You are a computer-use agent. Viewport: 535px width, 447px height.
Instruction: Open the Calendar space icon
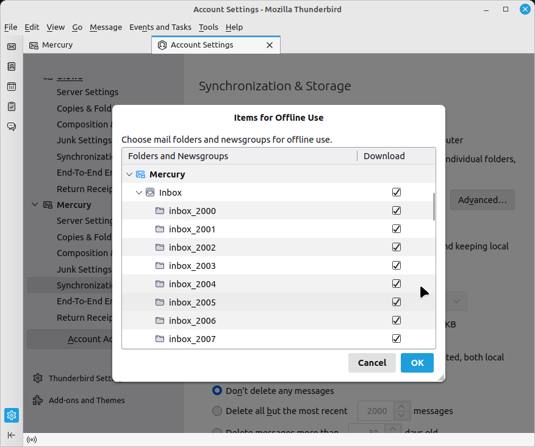pos(12,87)
